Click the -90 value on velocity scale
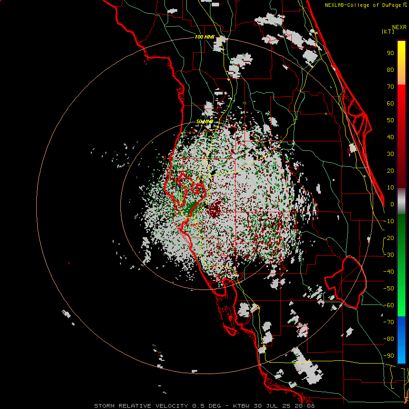Image resolution: width=409 pixels, height=409 pixels. click(389, 356)
